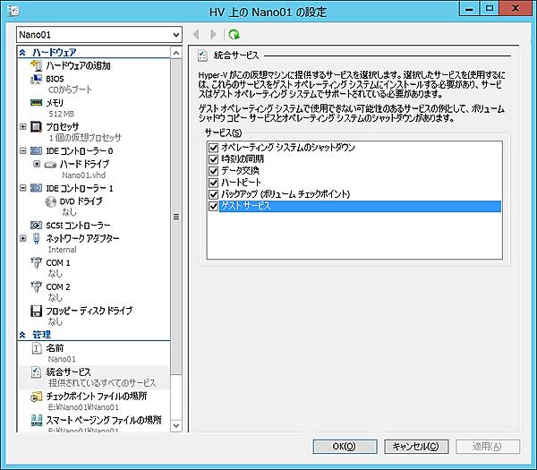537x470 pixels.
Task: Select Nano01.vhd text under hard drive
Action: click(83, 175)
